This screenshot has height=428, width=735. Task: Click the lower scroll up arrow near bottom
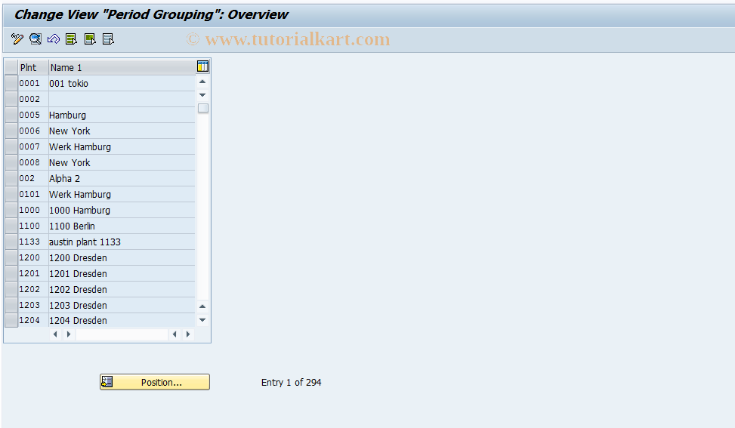click(x=202, y=306)
